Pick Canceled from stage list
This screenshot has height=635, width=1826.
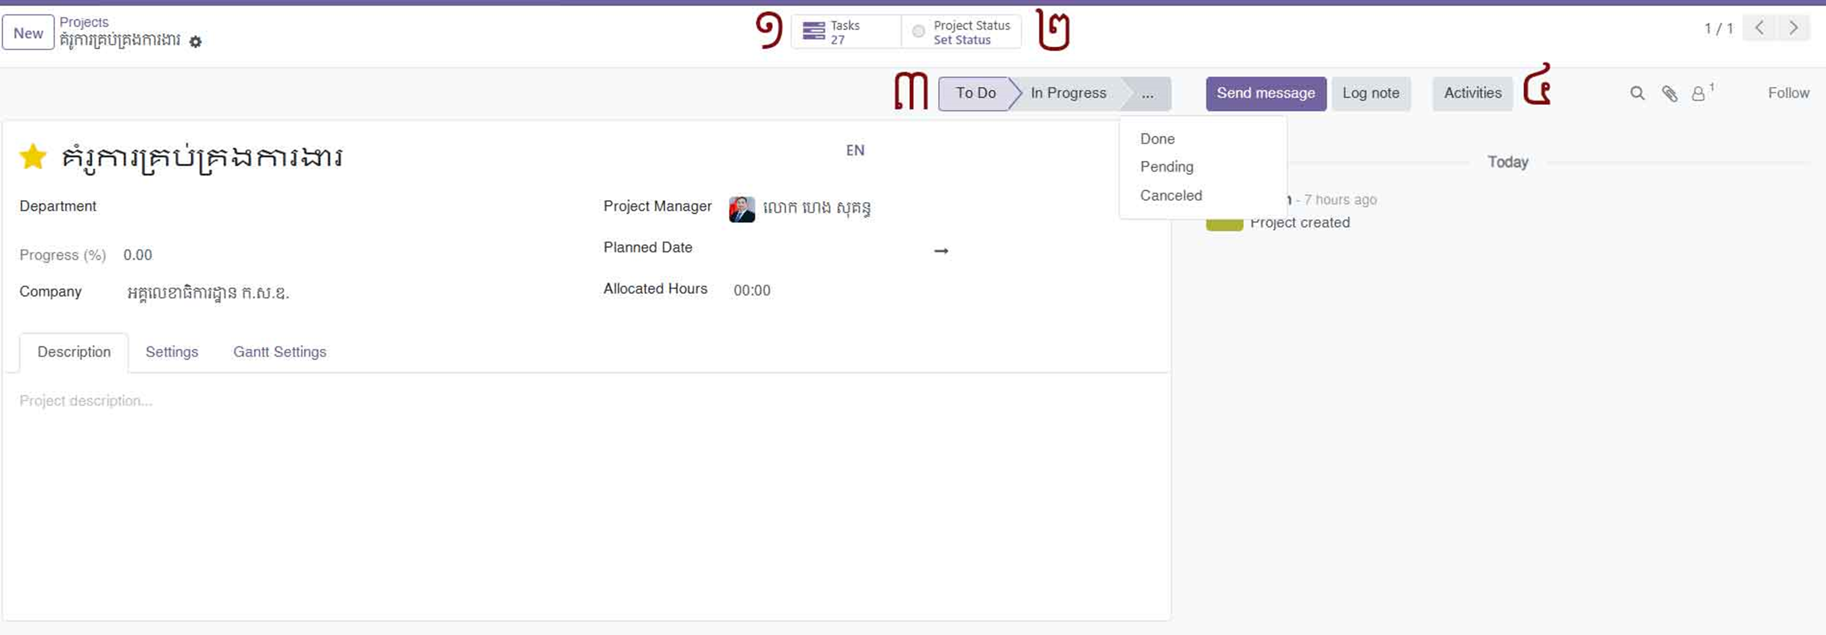point(1170,195)
